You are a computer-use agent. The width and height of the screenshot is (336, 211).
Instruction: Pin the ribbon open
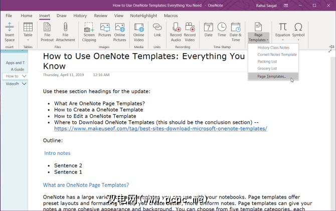pyautogui.click(x=331, y=47)
